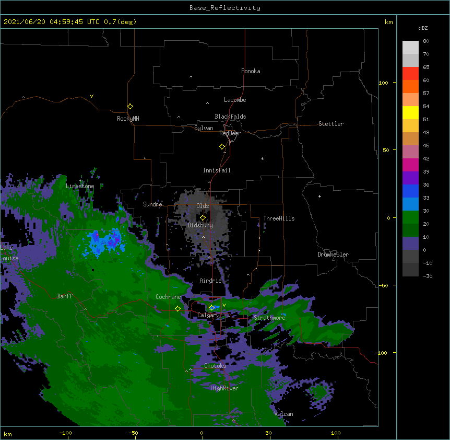Click the Cochrane town label
The width and height of the screenshot is (450, 440).
(168, 297)
